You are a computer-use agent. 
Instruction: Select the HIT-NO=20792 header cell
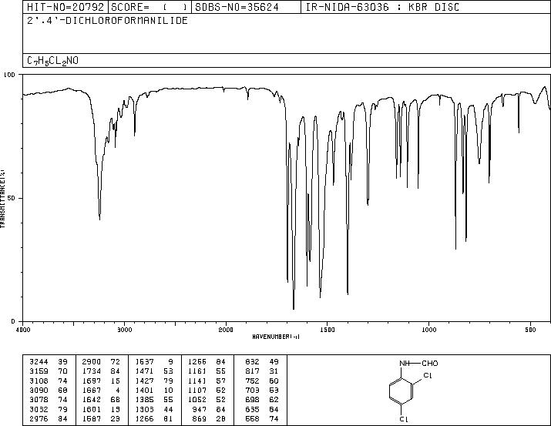pos(66,7)
